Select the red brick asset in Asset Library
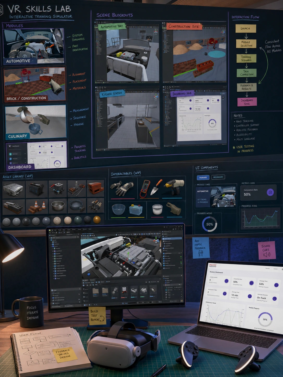The height and width of the screenshot is (377, 283). 96,188
